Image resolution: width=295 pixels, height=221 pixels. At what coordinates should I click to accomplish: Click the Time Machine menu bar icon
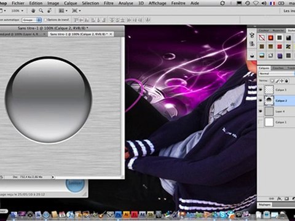248,3
